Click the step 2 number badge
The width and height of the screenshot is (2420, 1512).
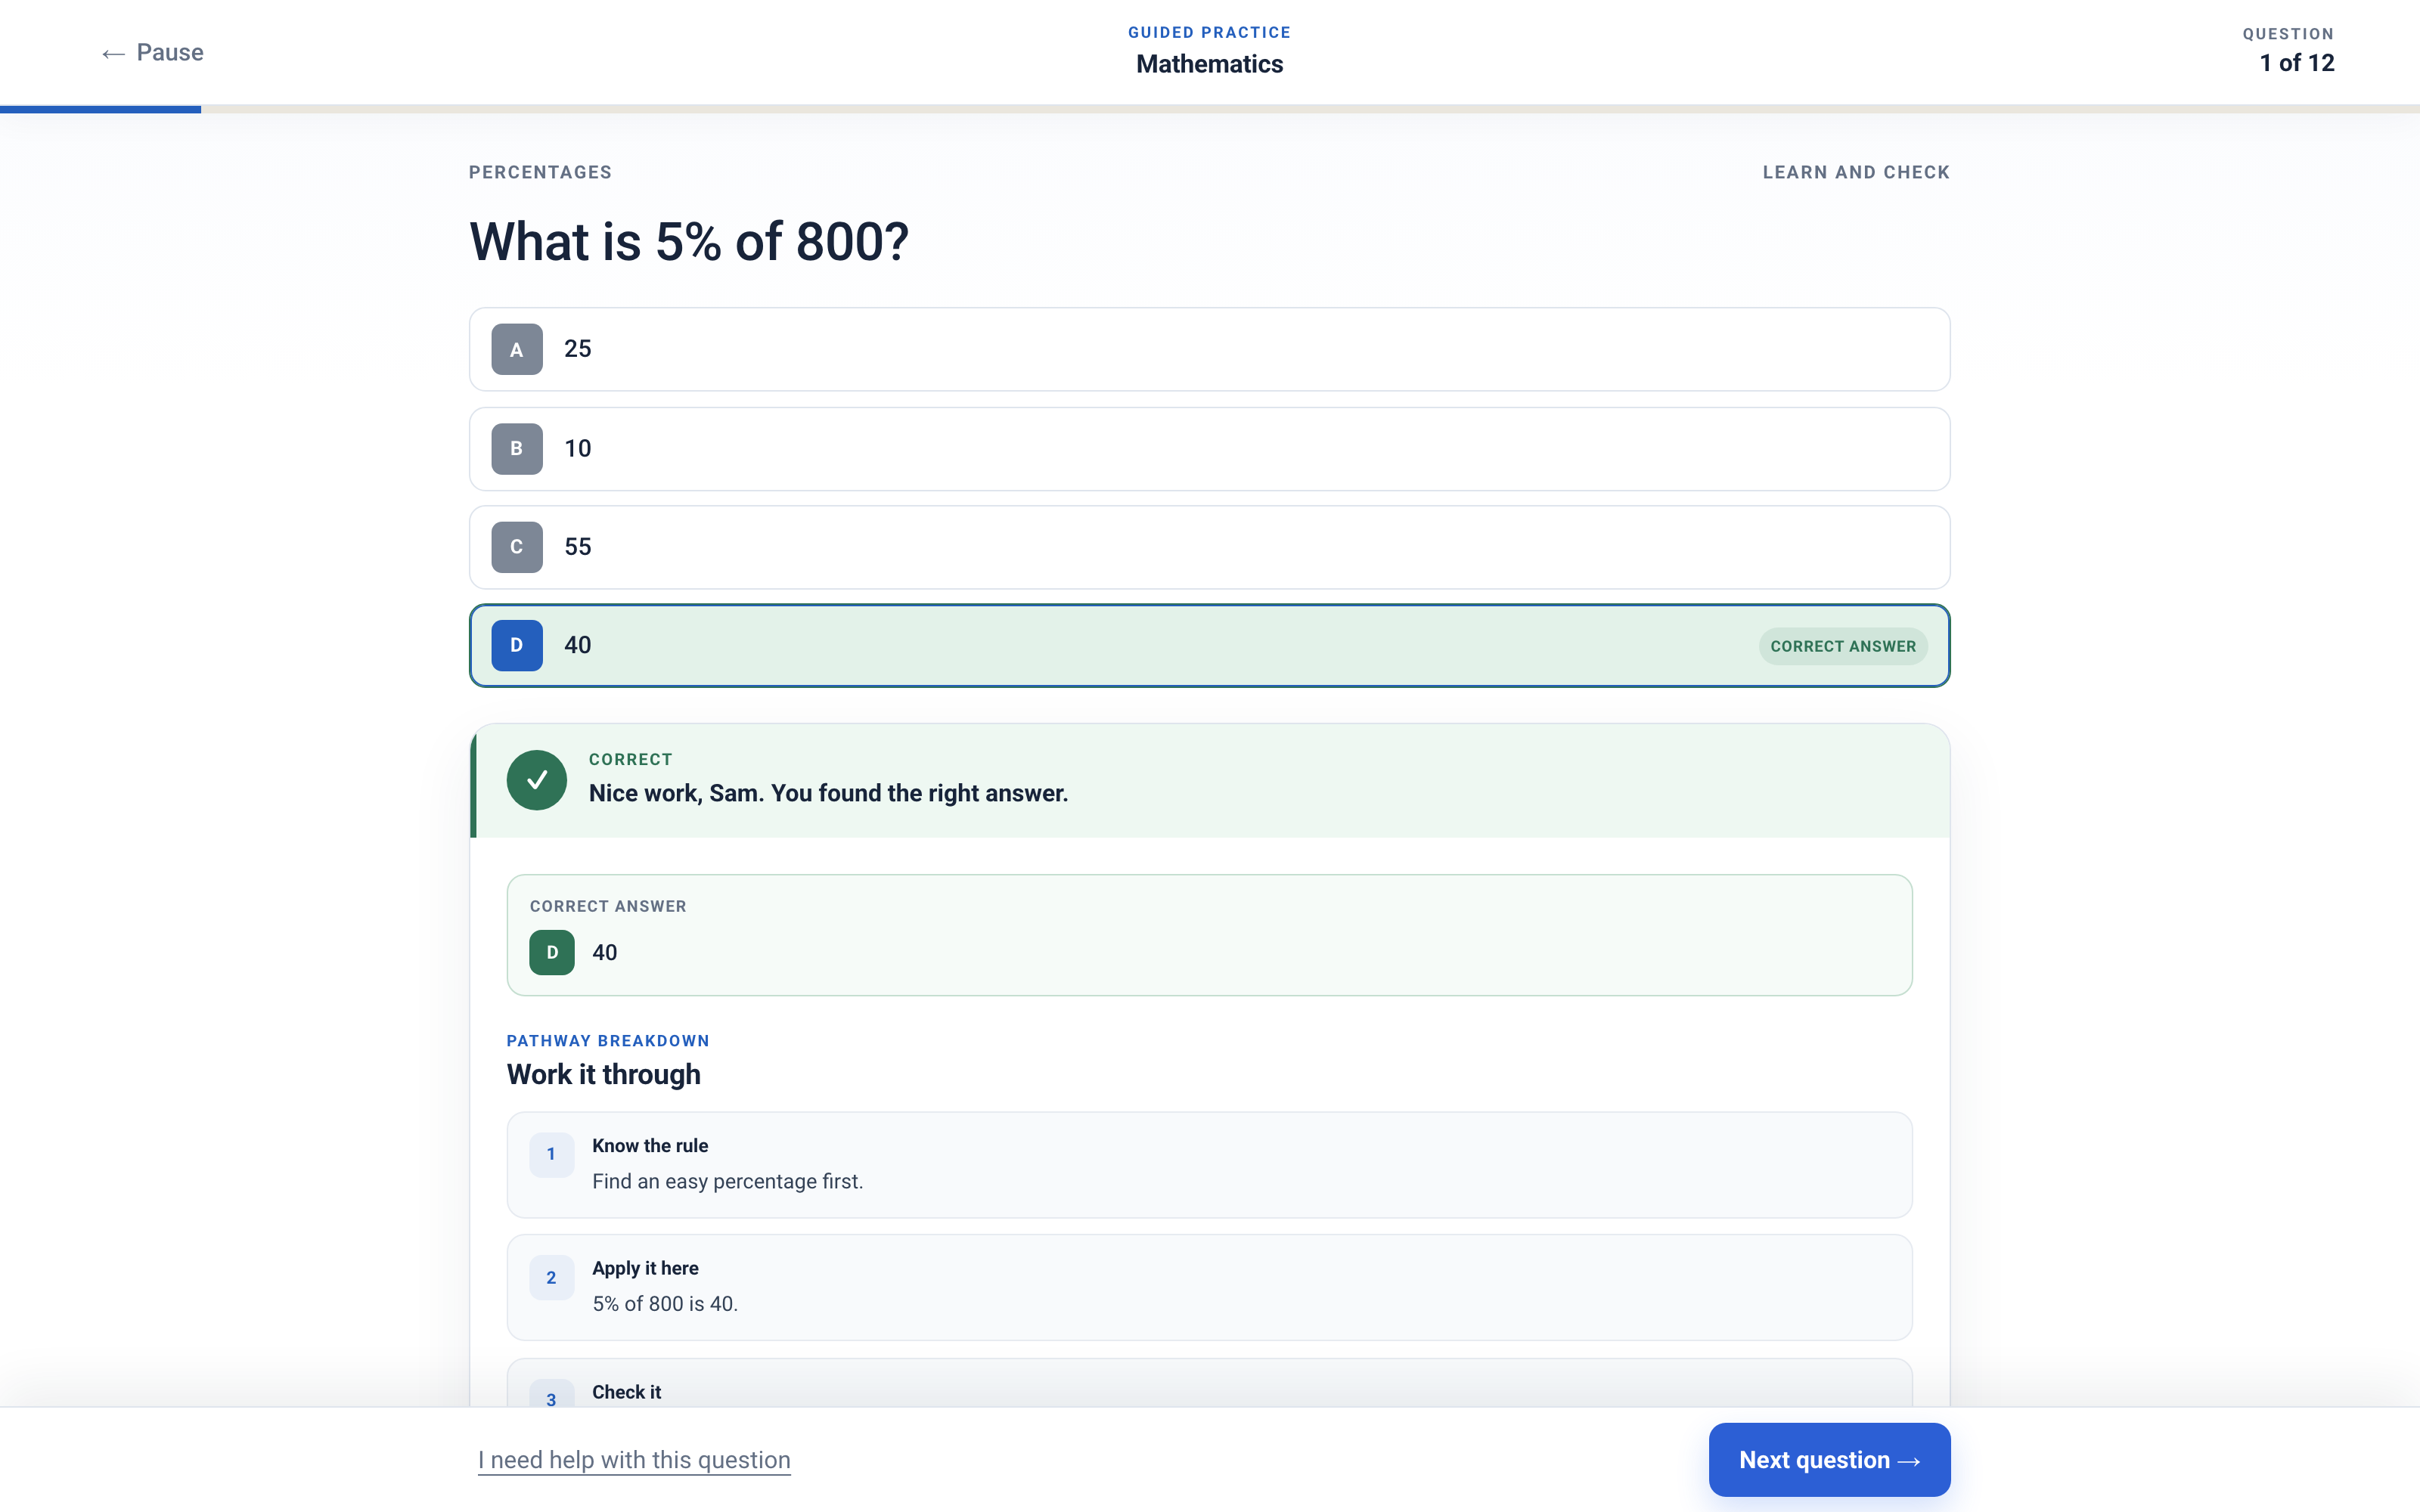(551, 1277)
